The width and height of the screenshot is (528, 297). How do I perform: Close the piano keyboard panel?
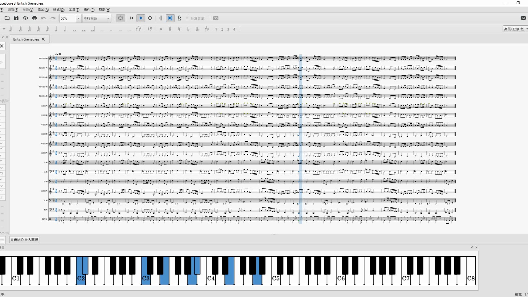click(476, 247)
